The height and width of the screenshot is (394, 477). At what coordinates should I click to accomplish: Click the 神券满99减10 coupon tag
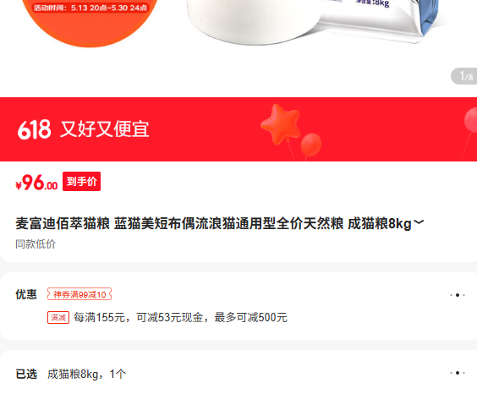point(79,294)
